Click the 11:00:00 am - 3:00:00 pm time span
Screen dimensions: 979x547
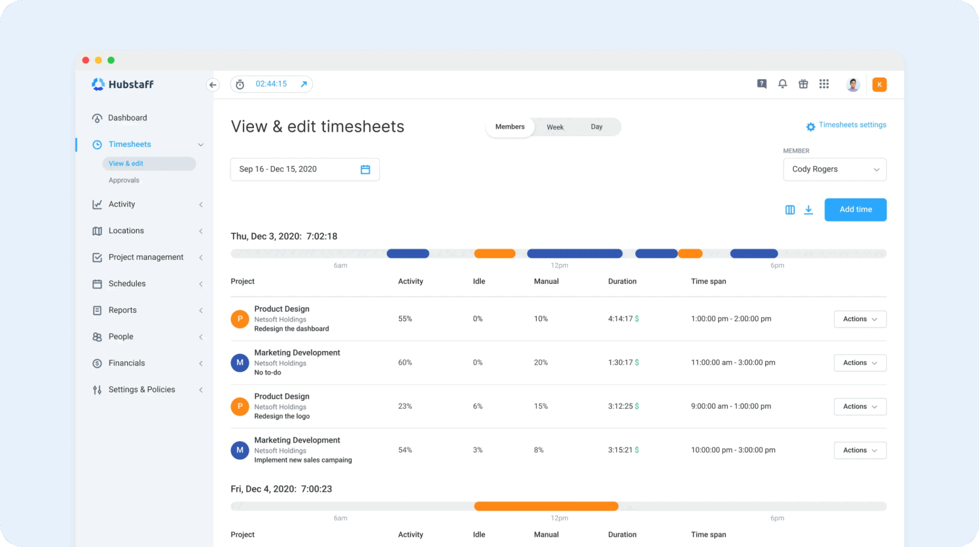(x=733, y=362)
